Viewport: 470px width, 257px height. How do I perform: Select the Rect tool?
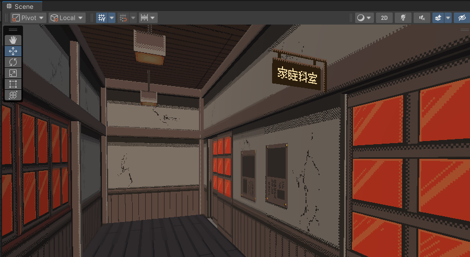13,84
